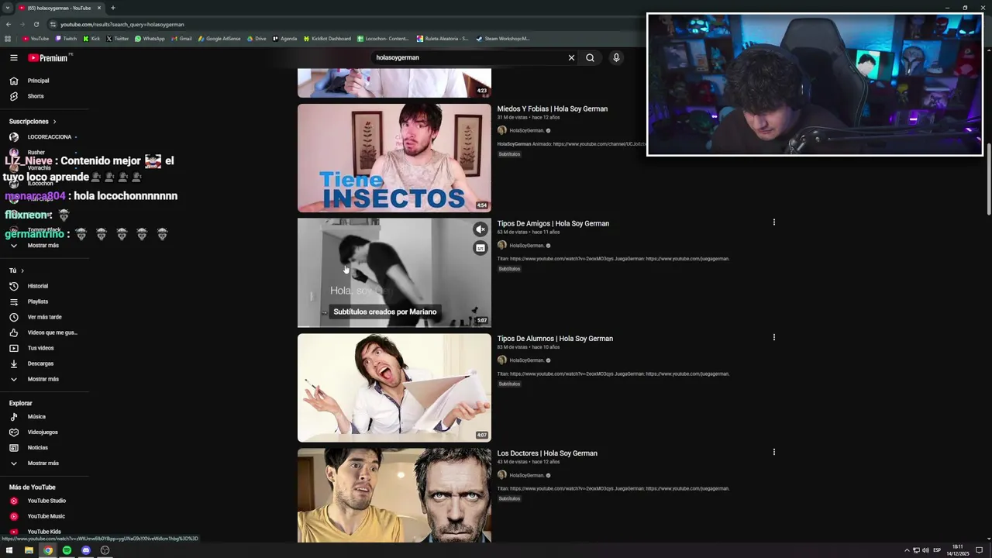Open the YouTube hamburger guide menu

coord(13,57)
